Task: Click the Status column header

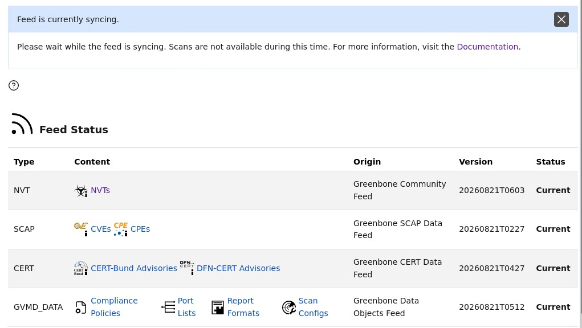Action: pyautogui.click(x=551, y=162)
